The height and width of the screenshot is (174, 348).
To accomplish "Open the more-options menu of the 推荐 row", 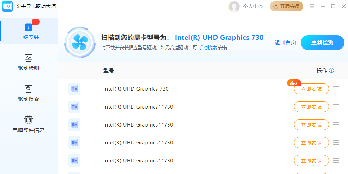I will pos(336,89).
